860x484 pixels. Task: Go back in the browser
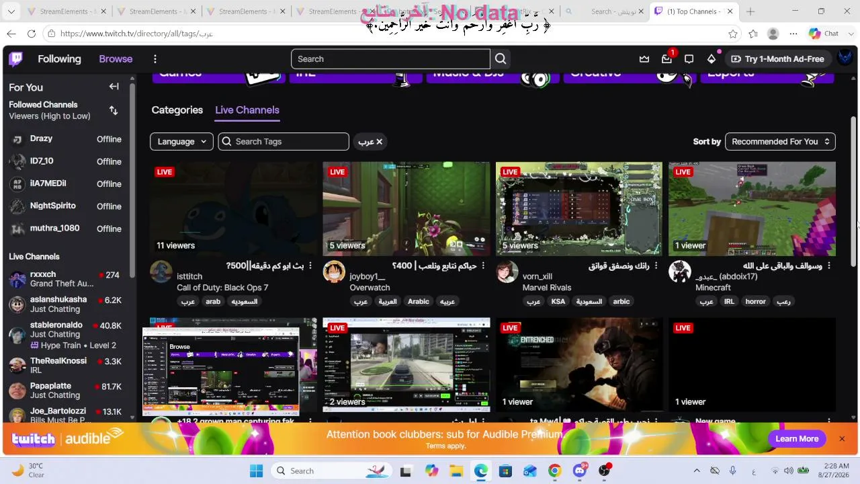11,34
